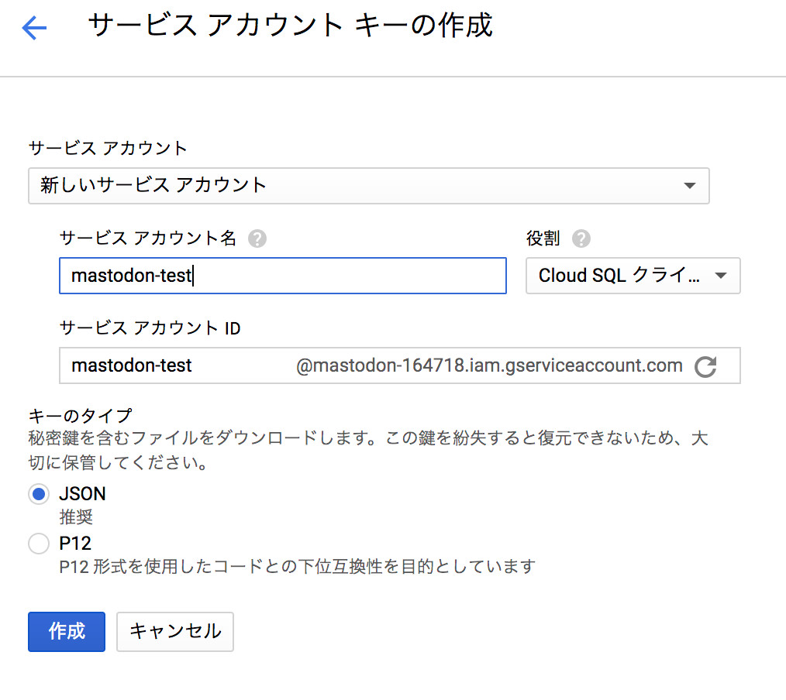Click the P12 label text
Viewport: 786px width, 700px height.
pyautogui.click(x=75, y=544)
